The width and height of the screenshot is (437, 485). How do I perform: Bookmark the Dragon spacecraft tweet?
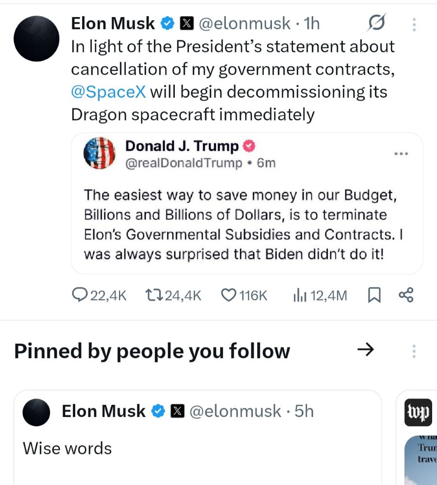(x=374, y=295)
